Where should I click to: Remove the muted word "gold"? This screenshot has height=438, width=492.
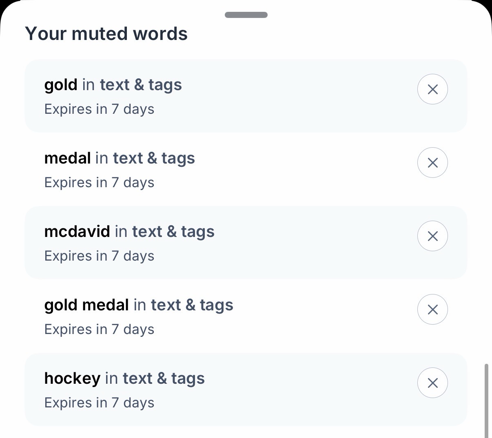coord(432,89)
